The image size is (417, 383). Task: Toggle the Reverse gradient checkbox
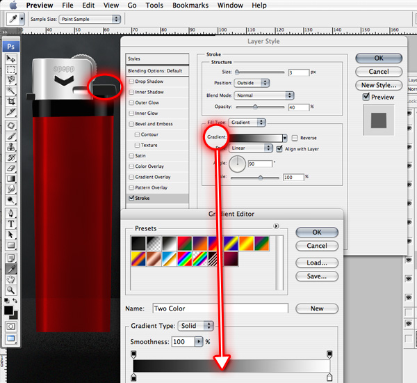tap(295, 138)
